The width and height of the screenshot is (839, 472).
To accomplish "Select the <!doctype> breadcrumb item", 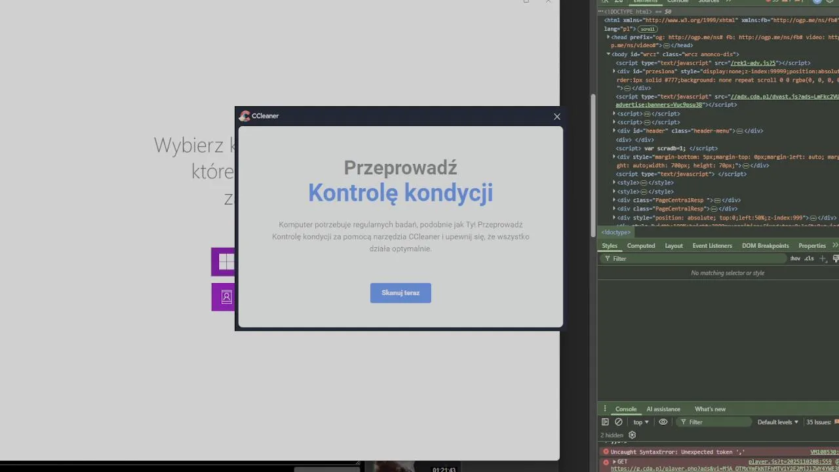I will point(616,233).
